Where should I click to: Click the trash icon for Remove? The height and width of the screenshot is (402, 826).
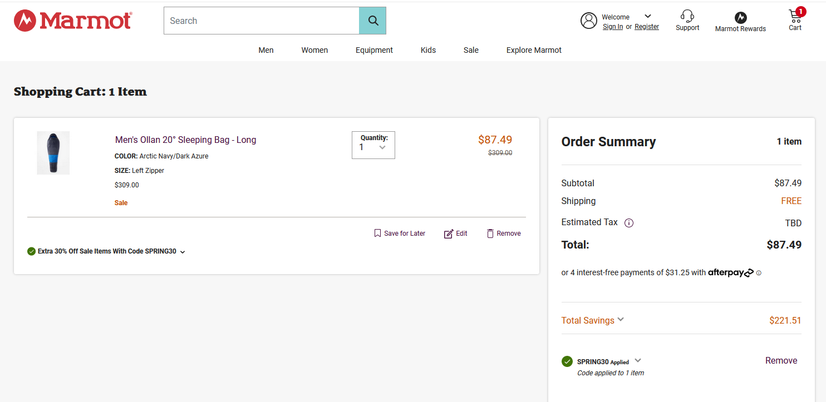click(490, 234)
